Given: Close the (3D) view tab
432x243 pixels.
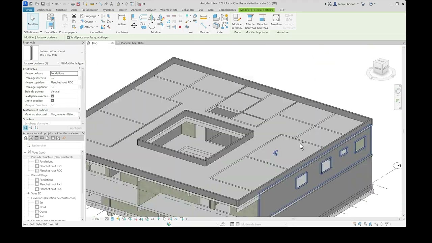Looking at the screenshot, I should coord(112,43).
